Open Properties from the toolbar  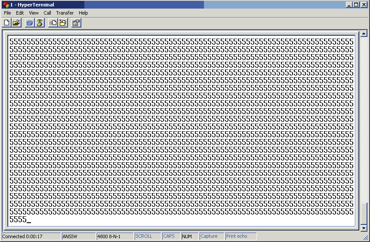(x=76, y=23)
